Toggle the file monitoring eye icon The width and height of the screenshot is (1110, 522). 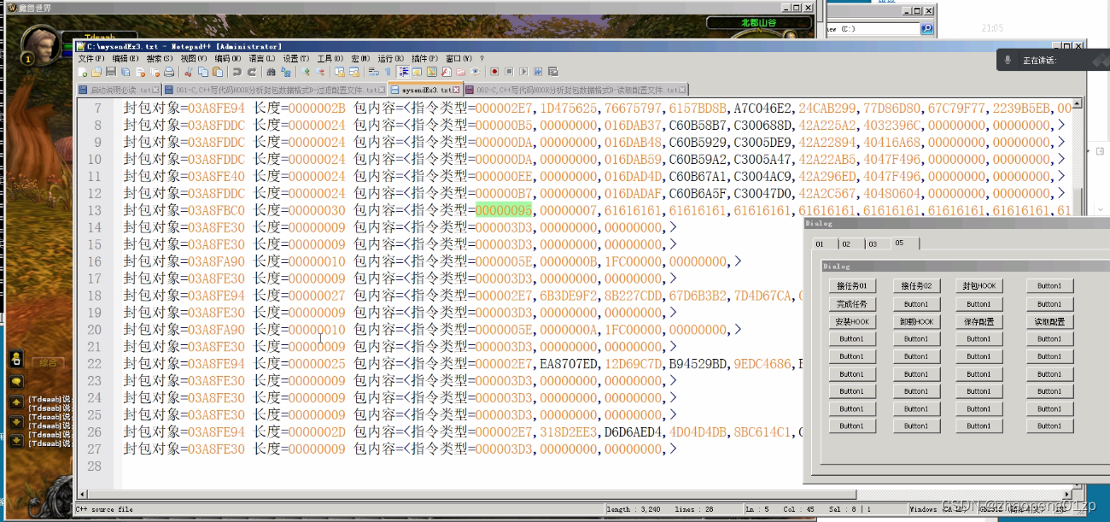coord(475,72)
